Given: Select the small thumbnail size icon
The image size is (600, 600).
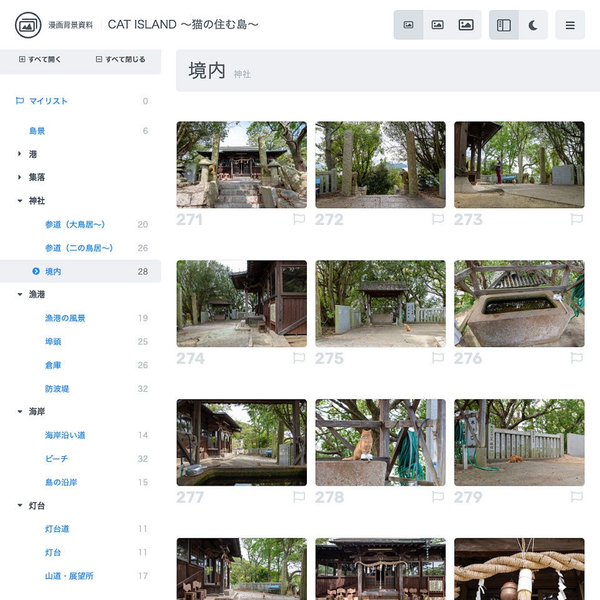Looking at the screenshot, I should 407,25.
